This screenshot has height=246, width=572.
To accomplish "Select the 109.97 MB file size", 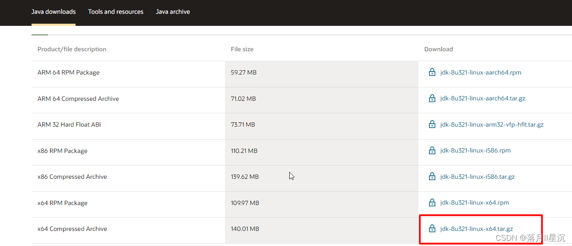I will click(x=245, y=203).
